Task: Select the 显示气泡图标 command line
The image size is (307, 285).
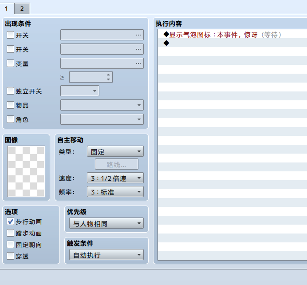Action: [x=232, y=35]
